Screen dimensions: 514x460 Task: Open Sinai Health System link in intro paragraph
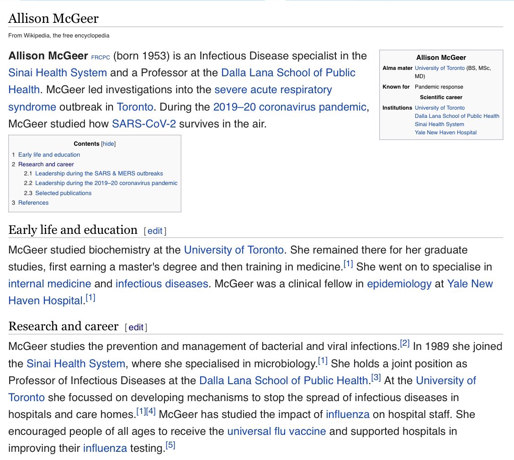point(58,73)
